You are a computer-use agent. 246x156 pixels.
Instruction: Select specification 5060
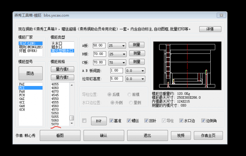click(x=60, y=120)
